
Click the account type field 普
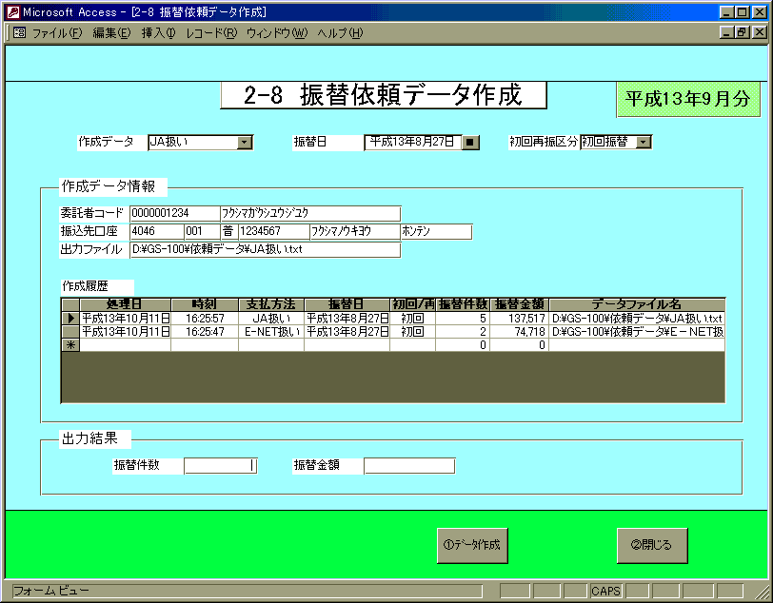point(228,231)
